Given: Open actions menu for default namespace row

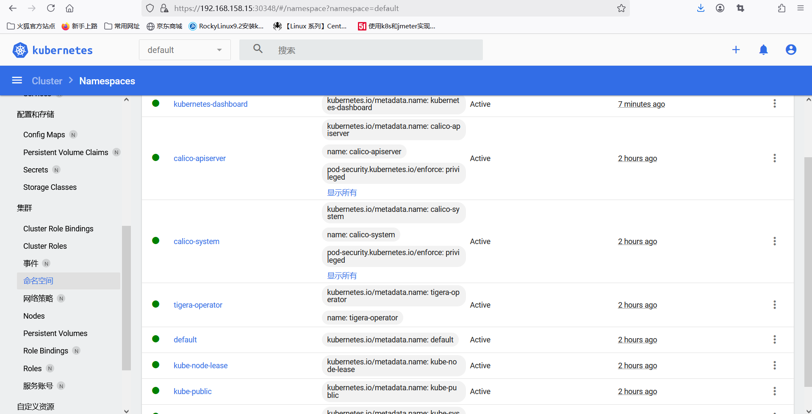Looking at the screenshot, I should pos(774,339).
